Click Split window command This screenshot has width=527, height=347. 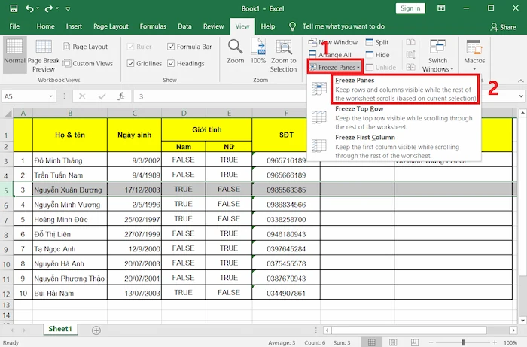[377, 42]
